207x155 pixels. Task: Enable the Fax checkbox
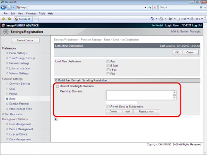pos(108,62)
